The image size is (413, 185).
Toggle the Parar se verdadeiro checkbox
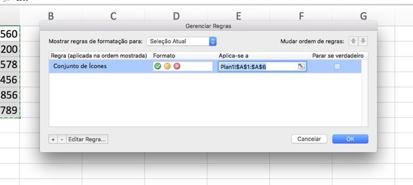tap(337, 67)
